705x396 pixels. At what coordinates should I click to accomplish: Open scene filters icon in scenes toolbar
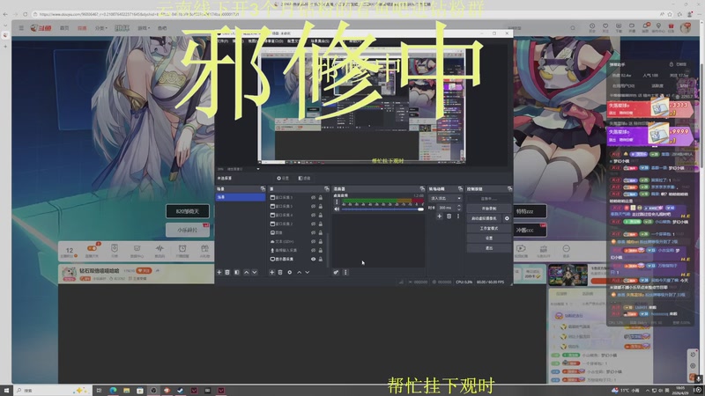point(236,273)
